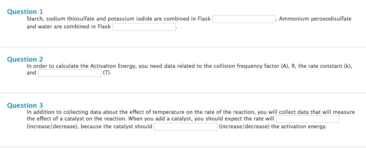Click the text 'Ammonium peroxodisulfate'
Viewport: 366px width, 148px height.
315,19
